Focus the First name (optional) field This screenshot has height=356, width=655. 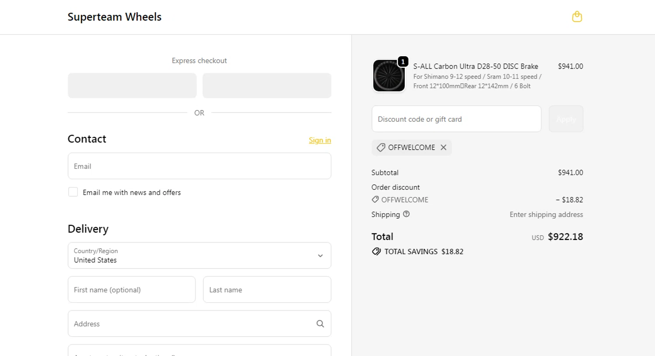tap(132, 290)
